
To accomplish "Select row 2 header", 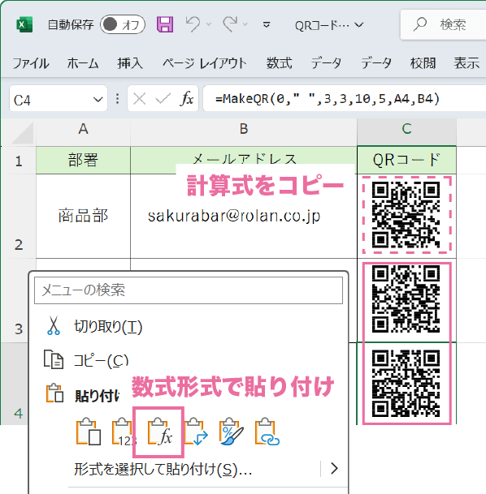I will click(x=19, y=216).
